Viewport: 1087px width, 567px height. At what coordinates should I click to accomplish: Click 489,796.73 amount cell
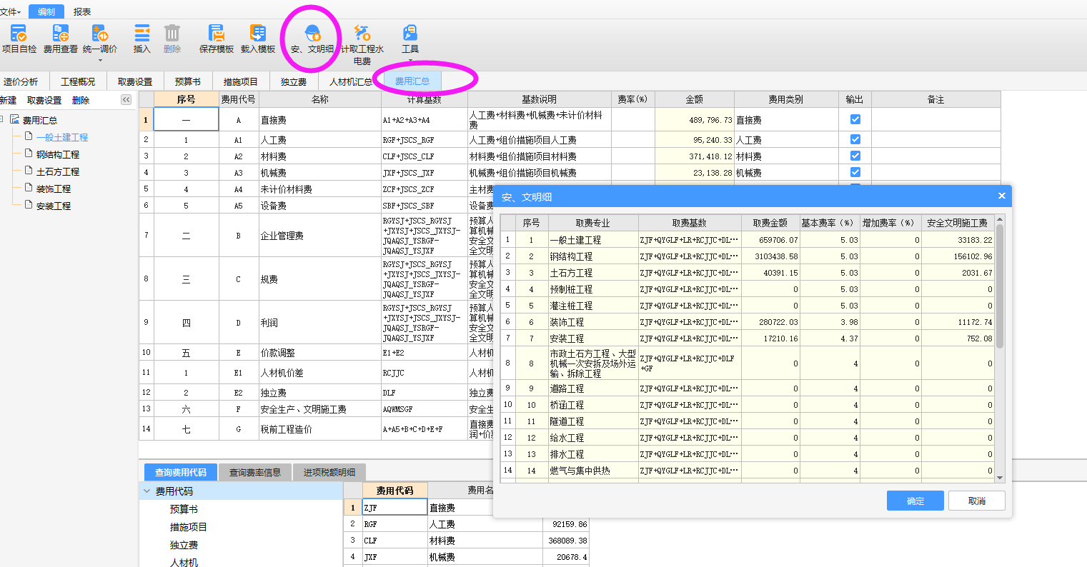695,120
